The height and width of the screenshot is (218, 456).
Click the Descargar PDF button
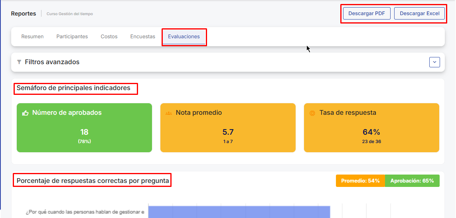pos(366,13)
